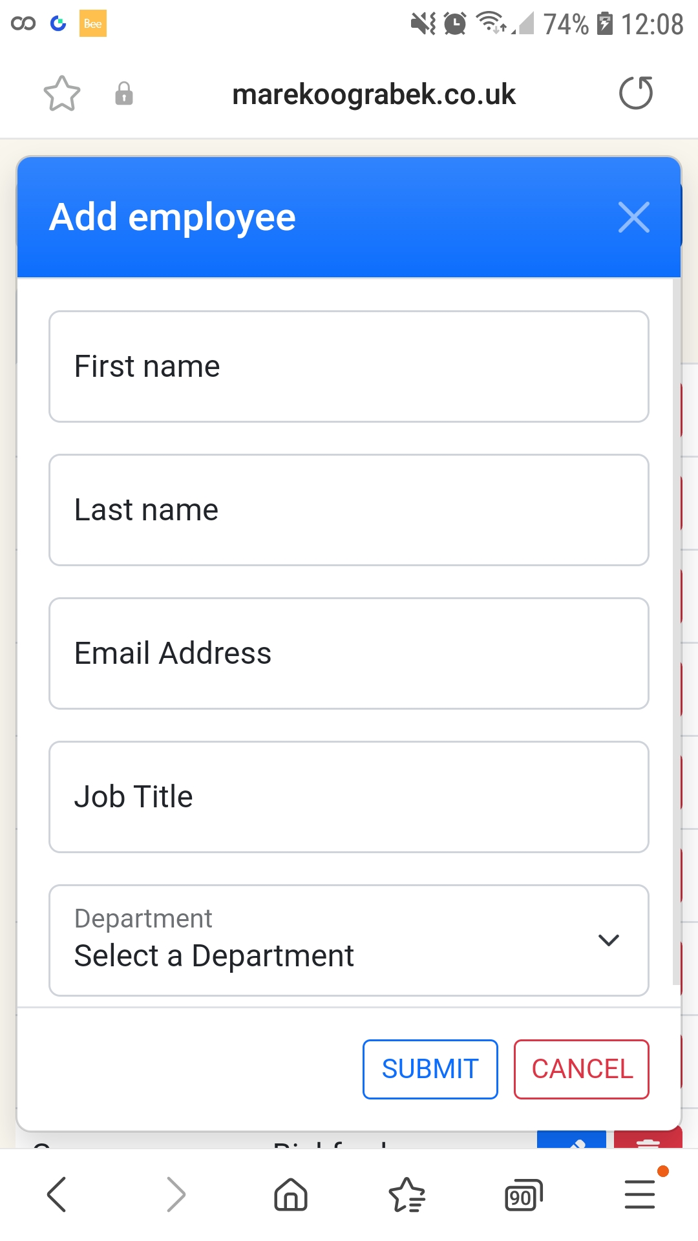Reload the current page
This screenshot has width=698, height=1241.
(x=635, y=93)
